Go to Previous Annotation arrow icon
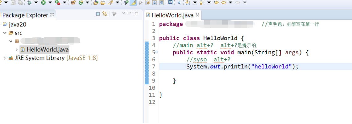This screenshot has width=352, height=124. tap(201, 3)
